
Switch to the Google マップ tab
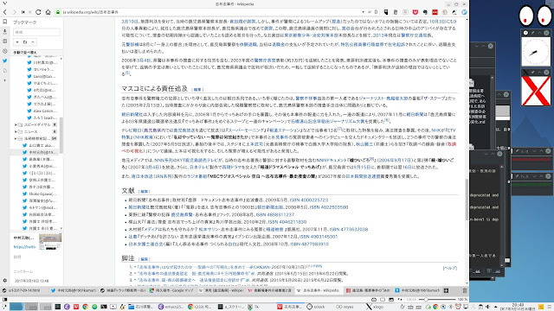click(171, 290)
